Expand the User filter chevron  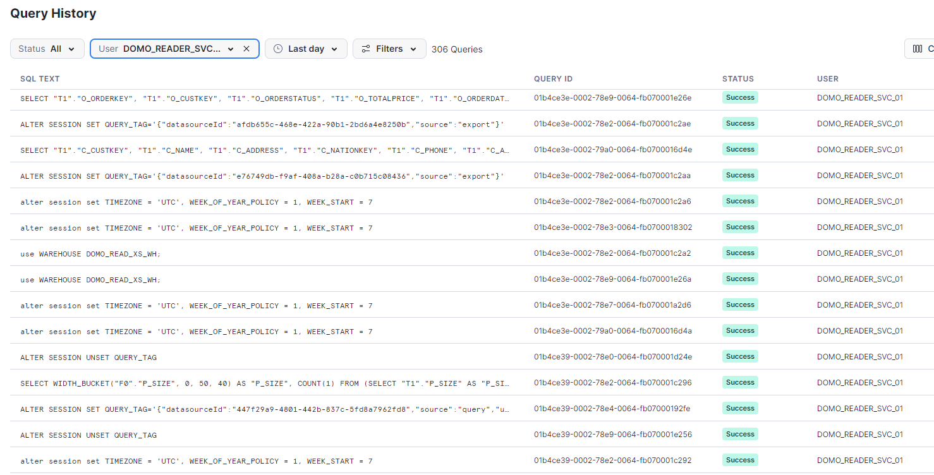[231, 49]
